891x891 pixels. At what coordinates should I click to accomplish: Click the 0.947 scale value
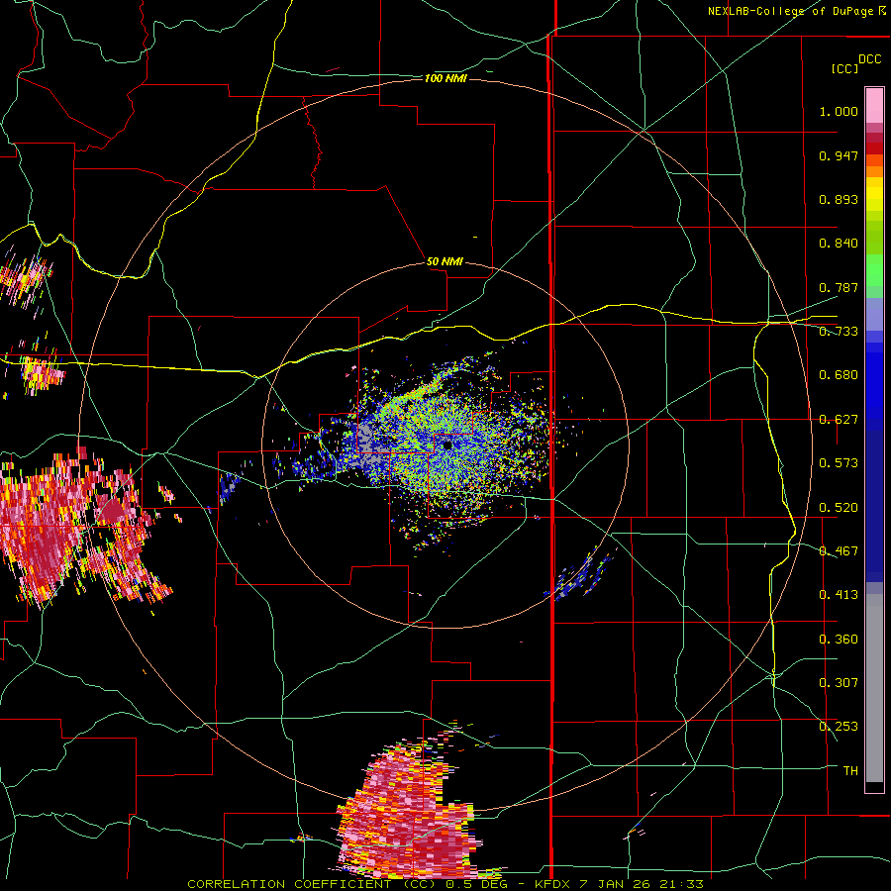(x=839, y=155)
